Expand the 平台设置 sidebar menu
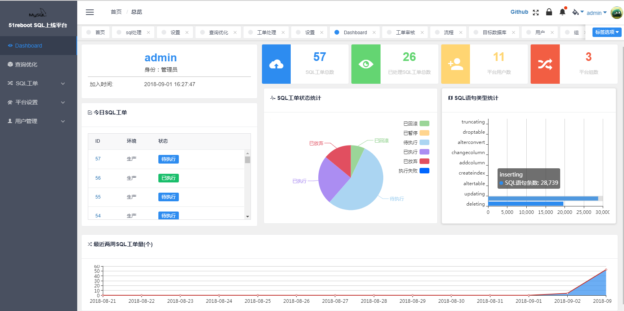 38,102
